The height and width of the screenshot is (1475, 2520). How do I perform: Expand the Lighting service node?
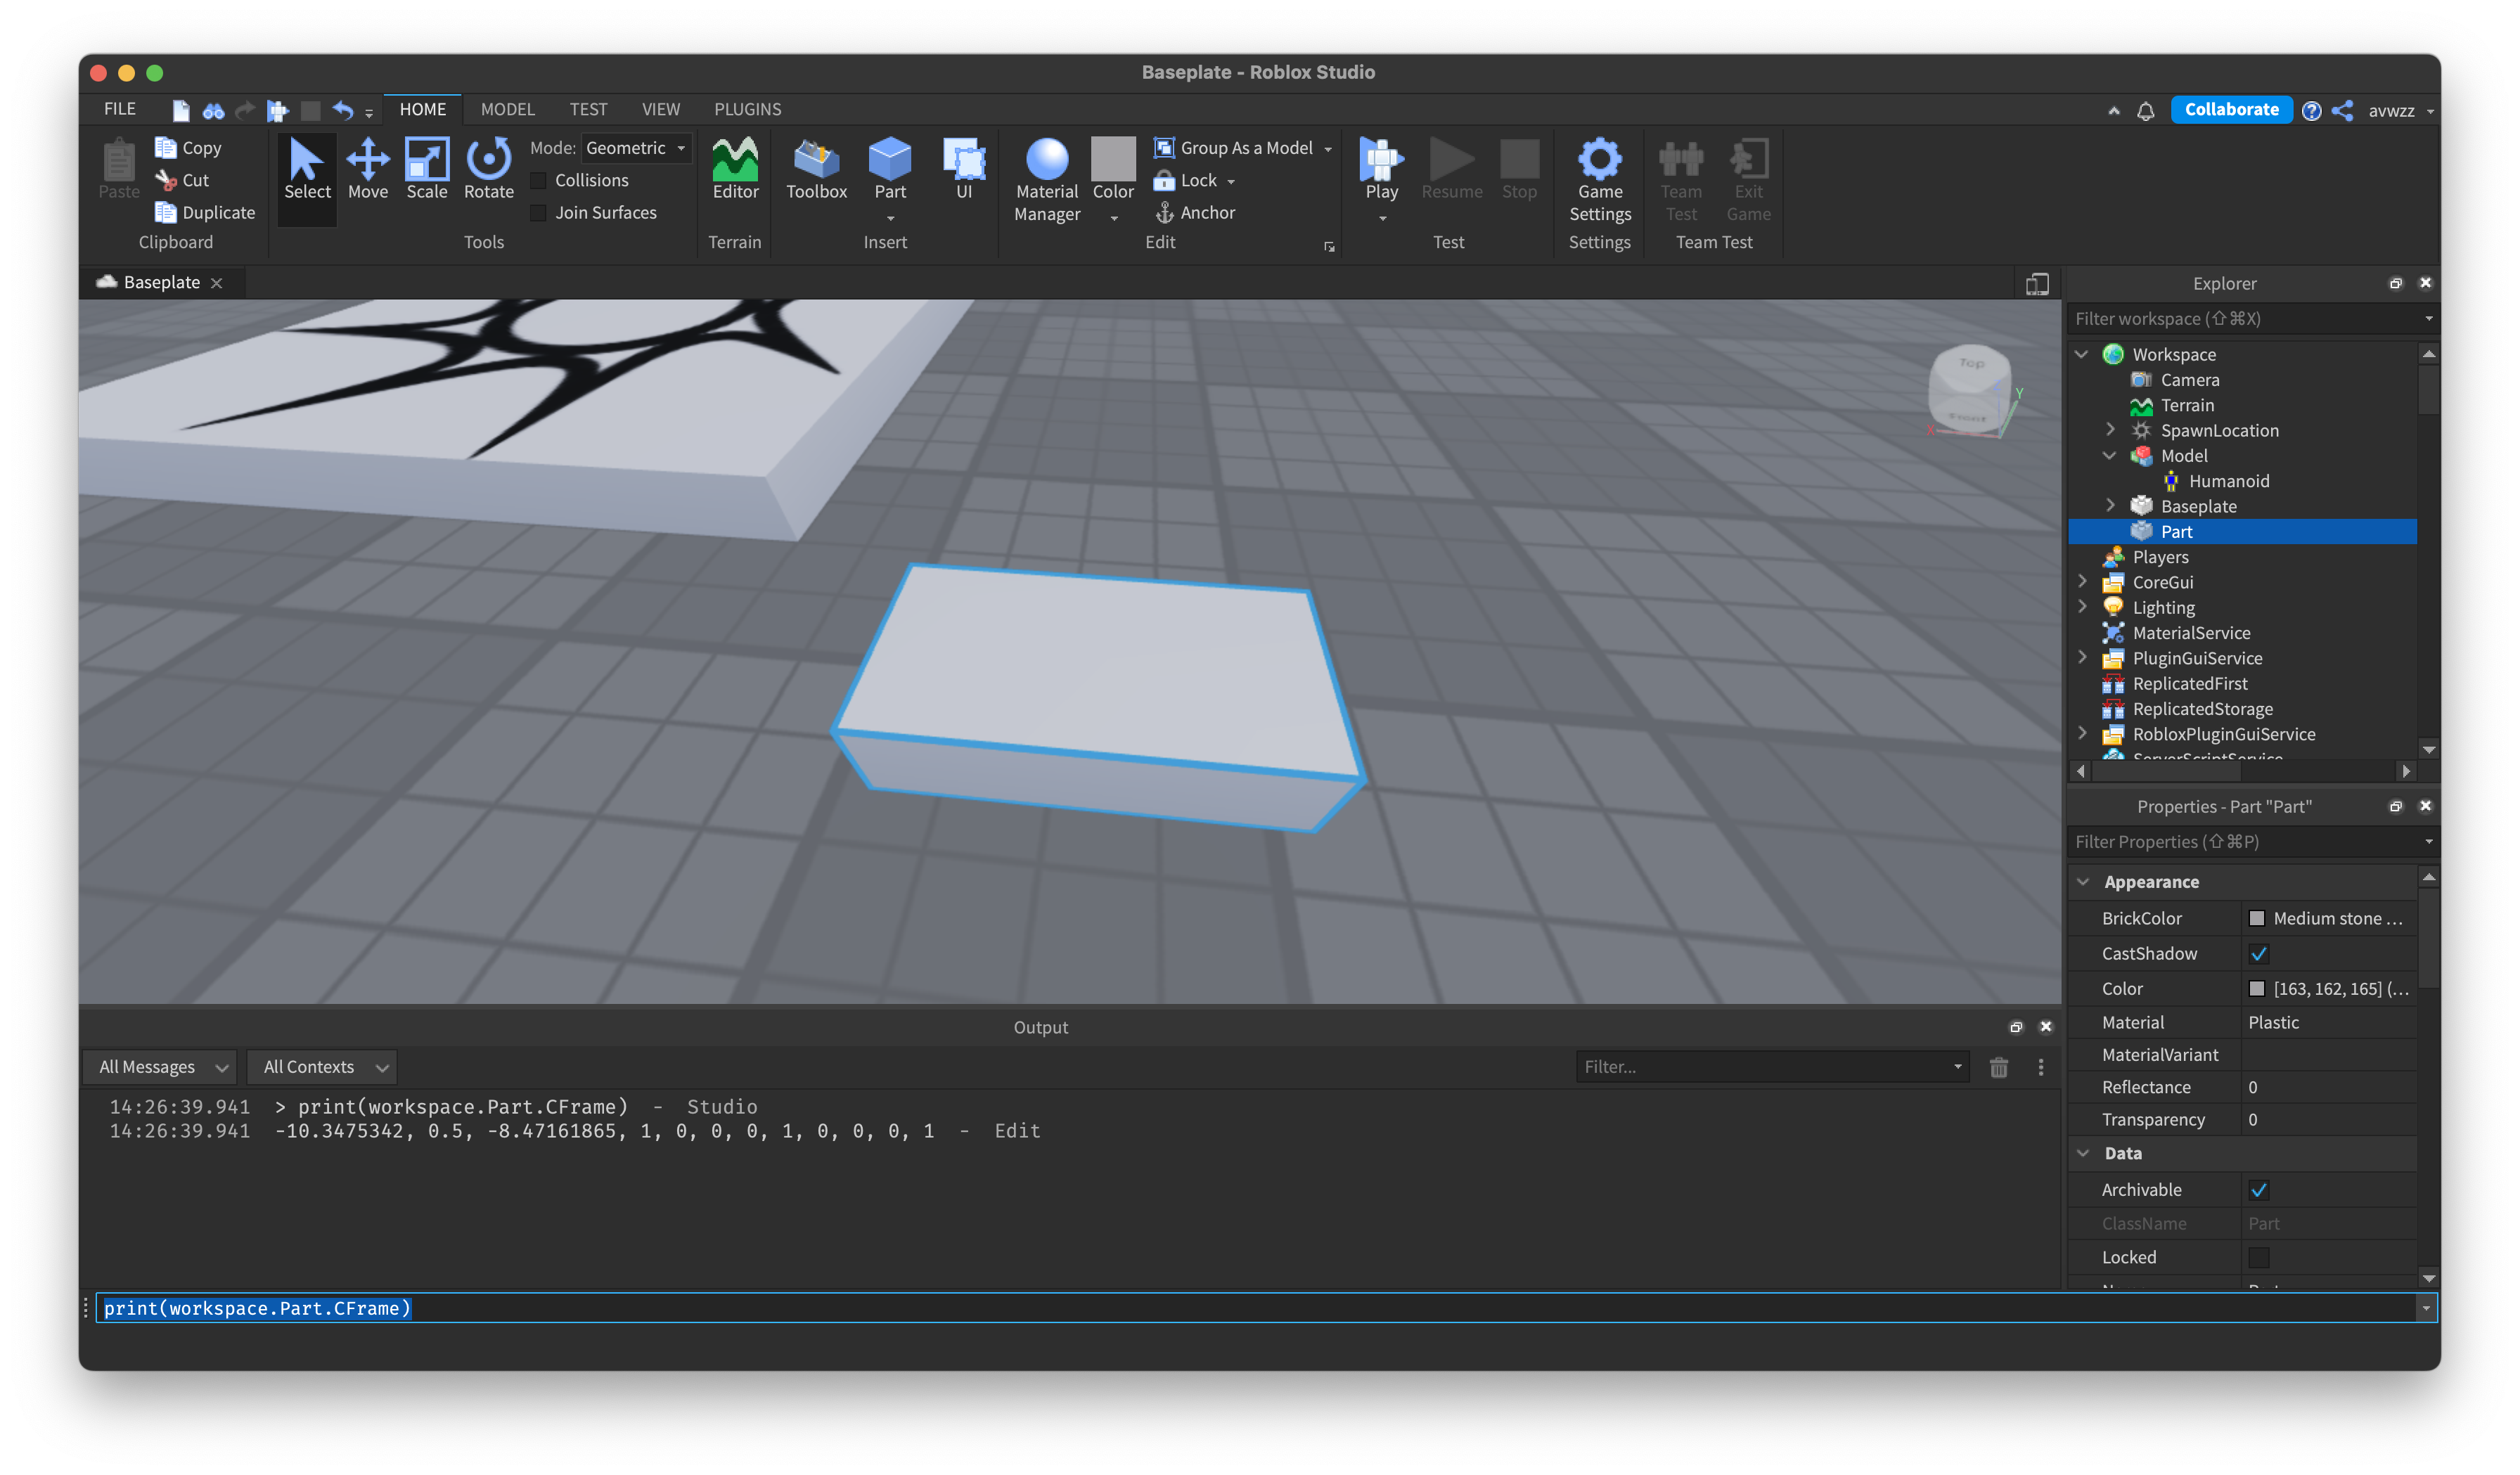click(2082, 607)
